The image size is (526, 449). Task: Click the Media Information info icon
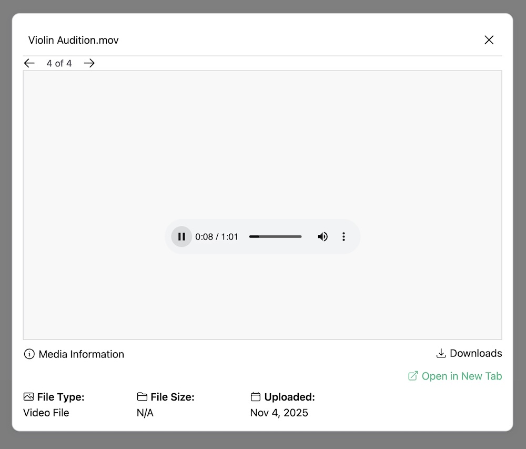tap(29, 354)
